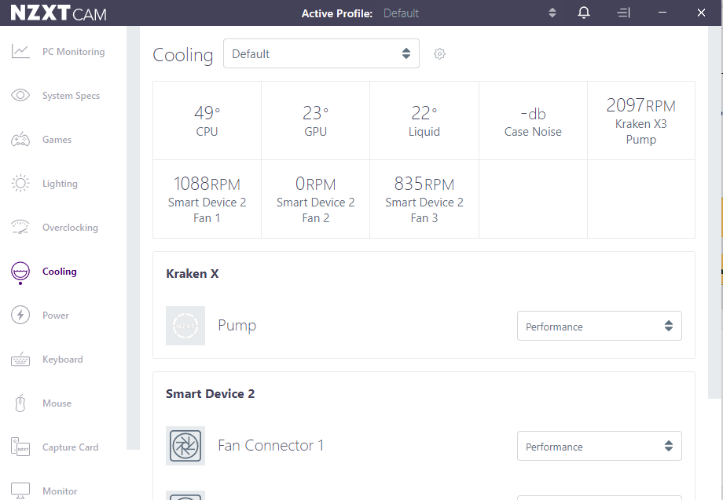Click the Mouse icon in sidebar
Viewport: 723px width, 500px height.
(x=20, y=403)
